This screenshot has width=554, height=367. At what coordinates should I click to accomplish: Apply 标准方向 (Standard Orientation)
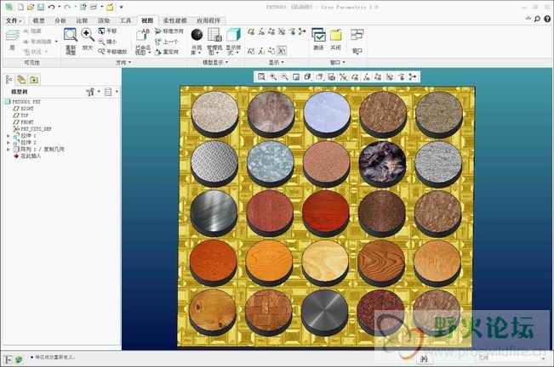click(x=169, y=31)
